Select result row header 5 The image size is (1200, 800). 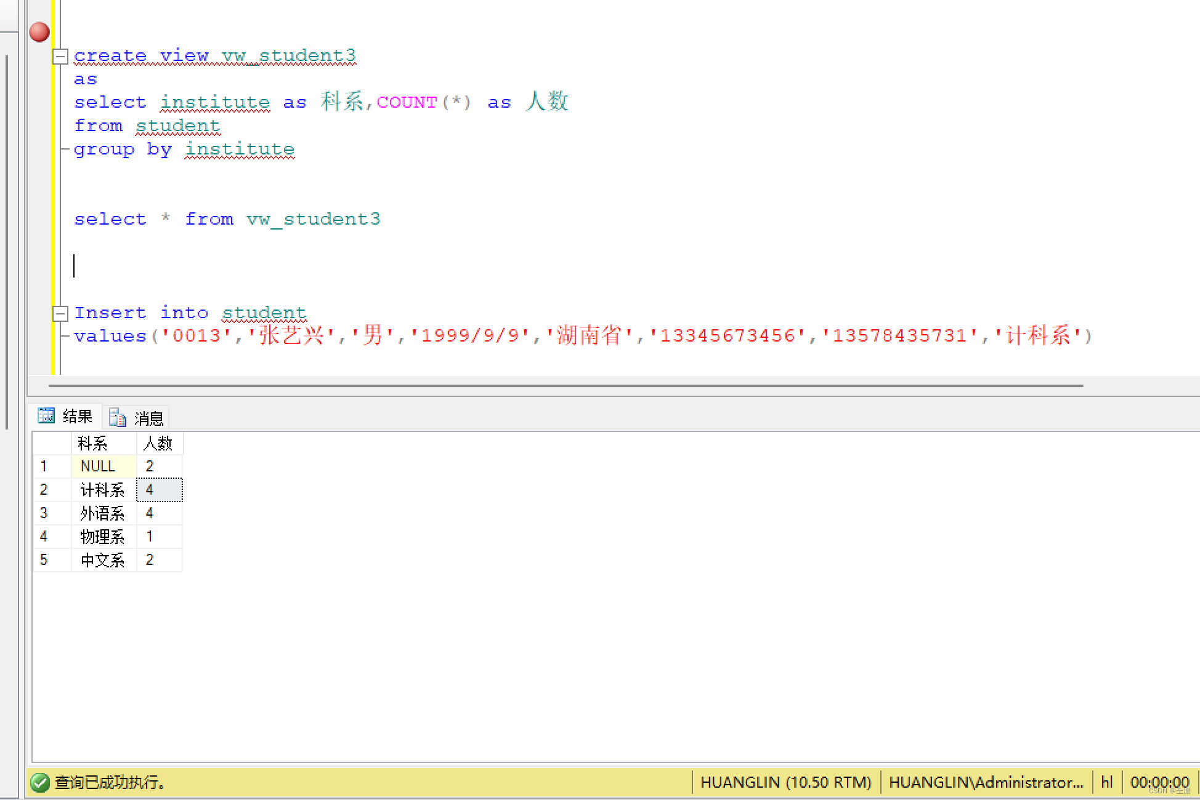point(52,560)
